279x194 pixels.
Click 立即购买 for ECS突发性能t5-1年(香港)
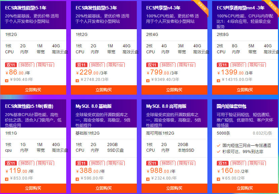(x=33, y=188)
